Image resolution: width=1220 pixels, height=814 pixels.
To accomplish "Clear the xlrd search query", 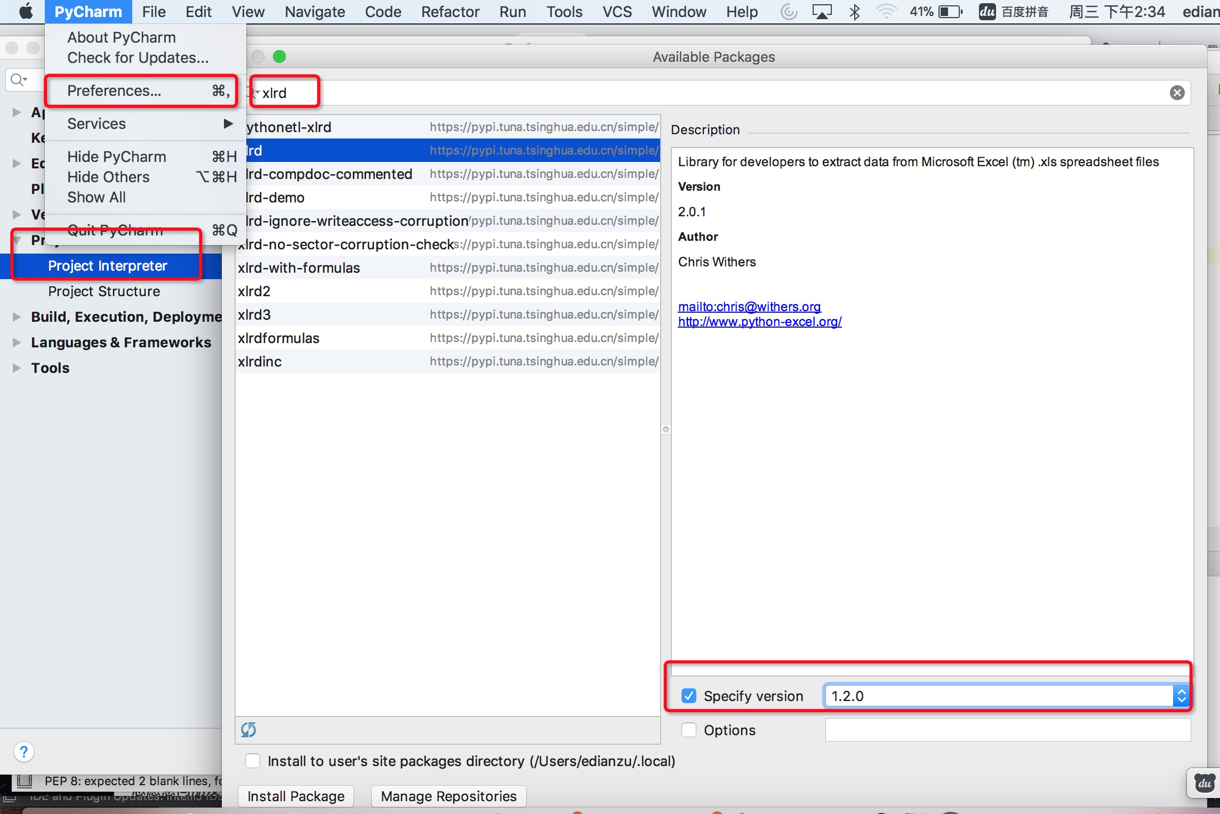I will pos(1177,92).
